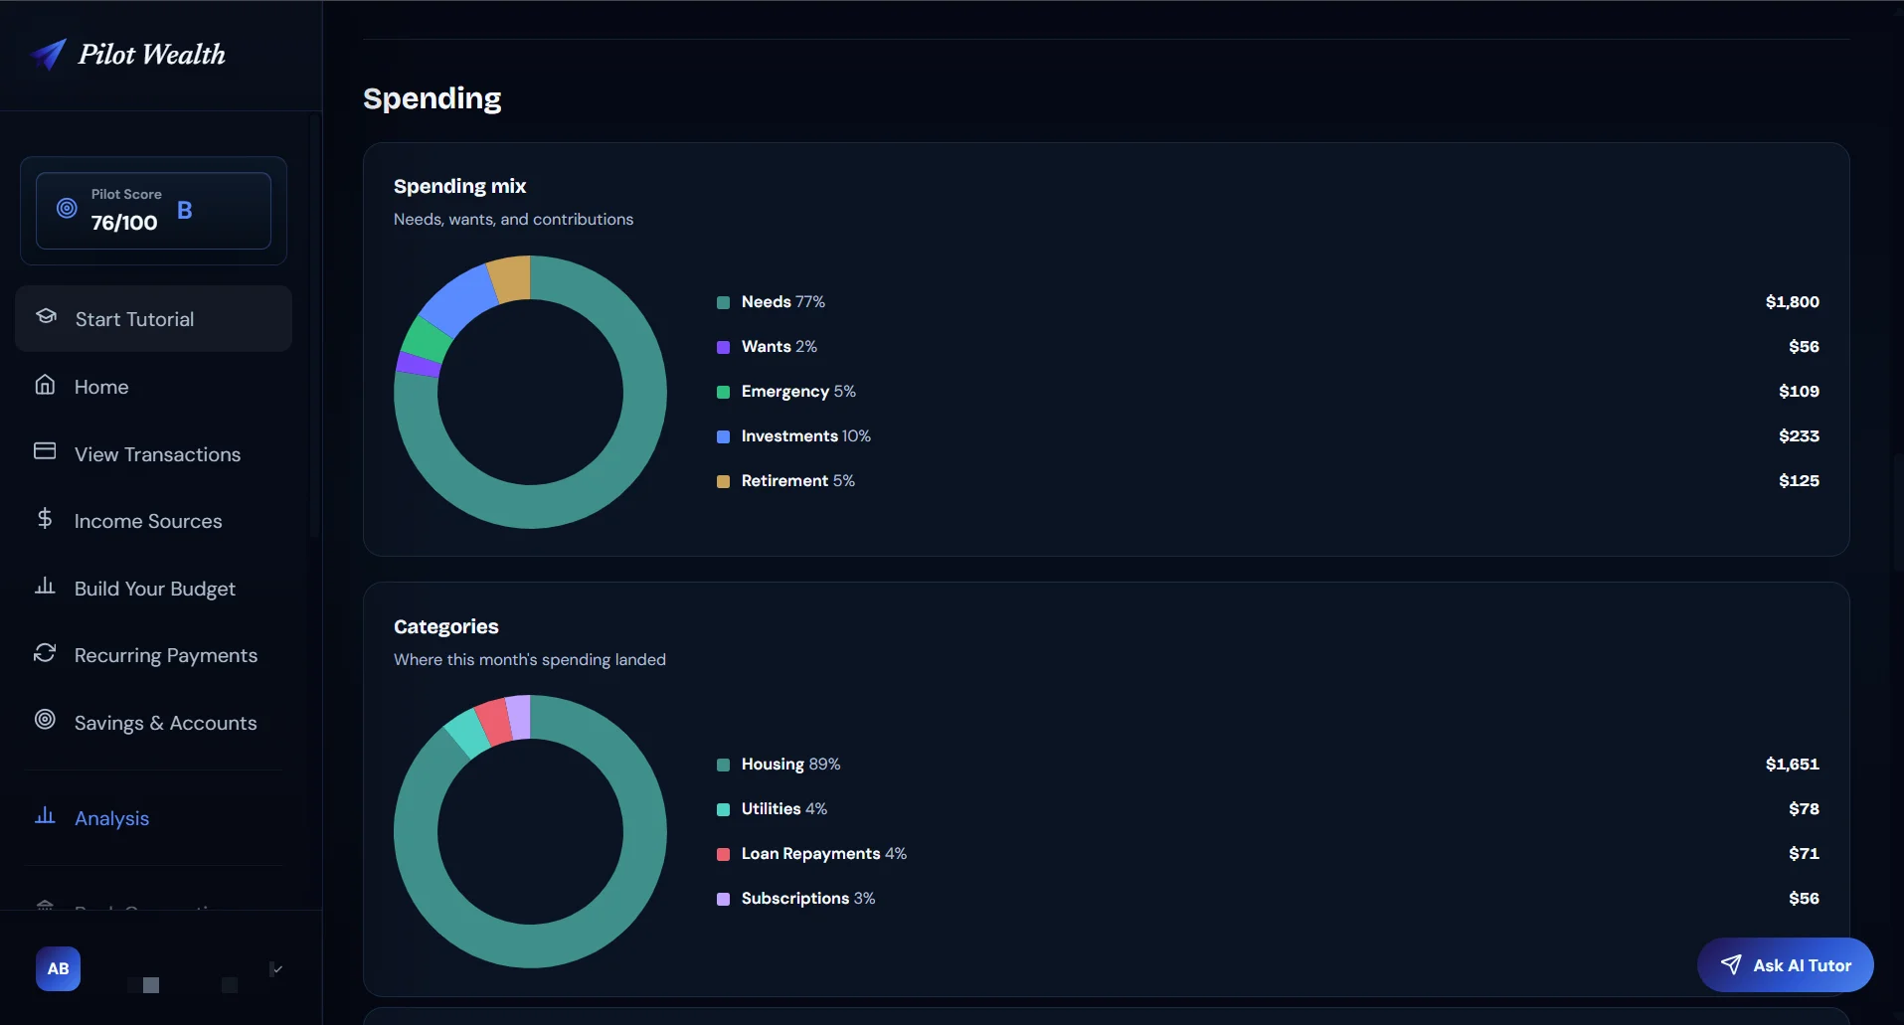Click the Recurring Payments refresh icon

point(45,653)
